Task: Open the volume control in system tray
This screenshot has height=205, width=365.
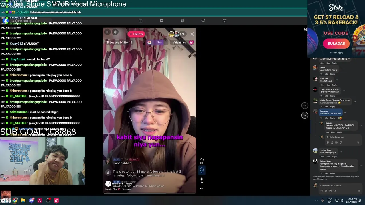Action: tap(342, 200)
